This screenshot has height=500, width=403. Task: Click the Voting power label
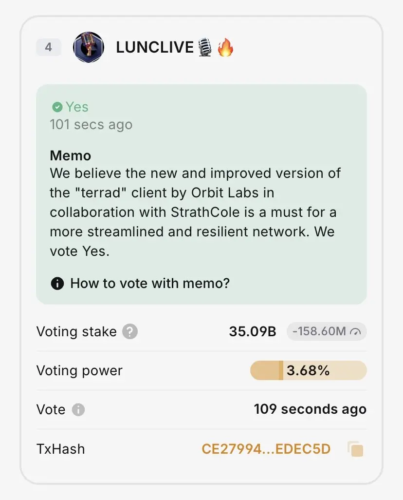tap(79, 371)
